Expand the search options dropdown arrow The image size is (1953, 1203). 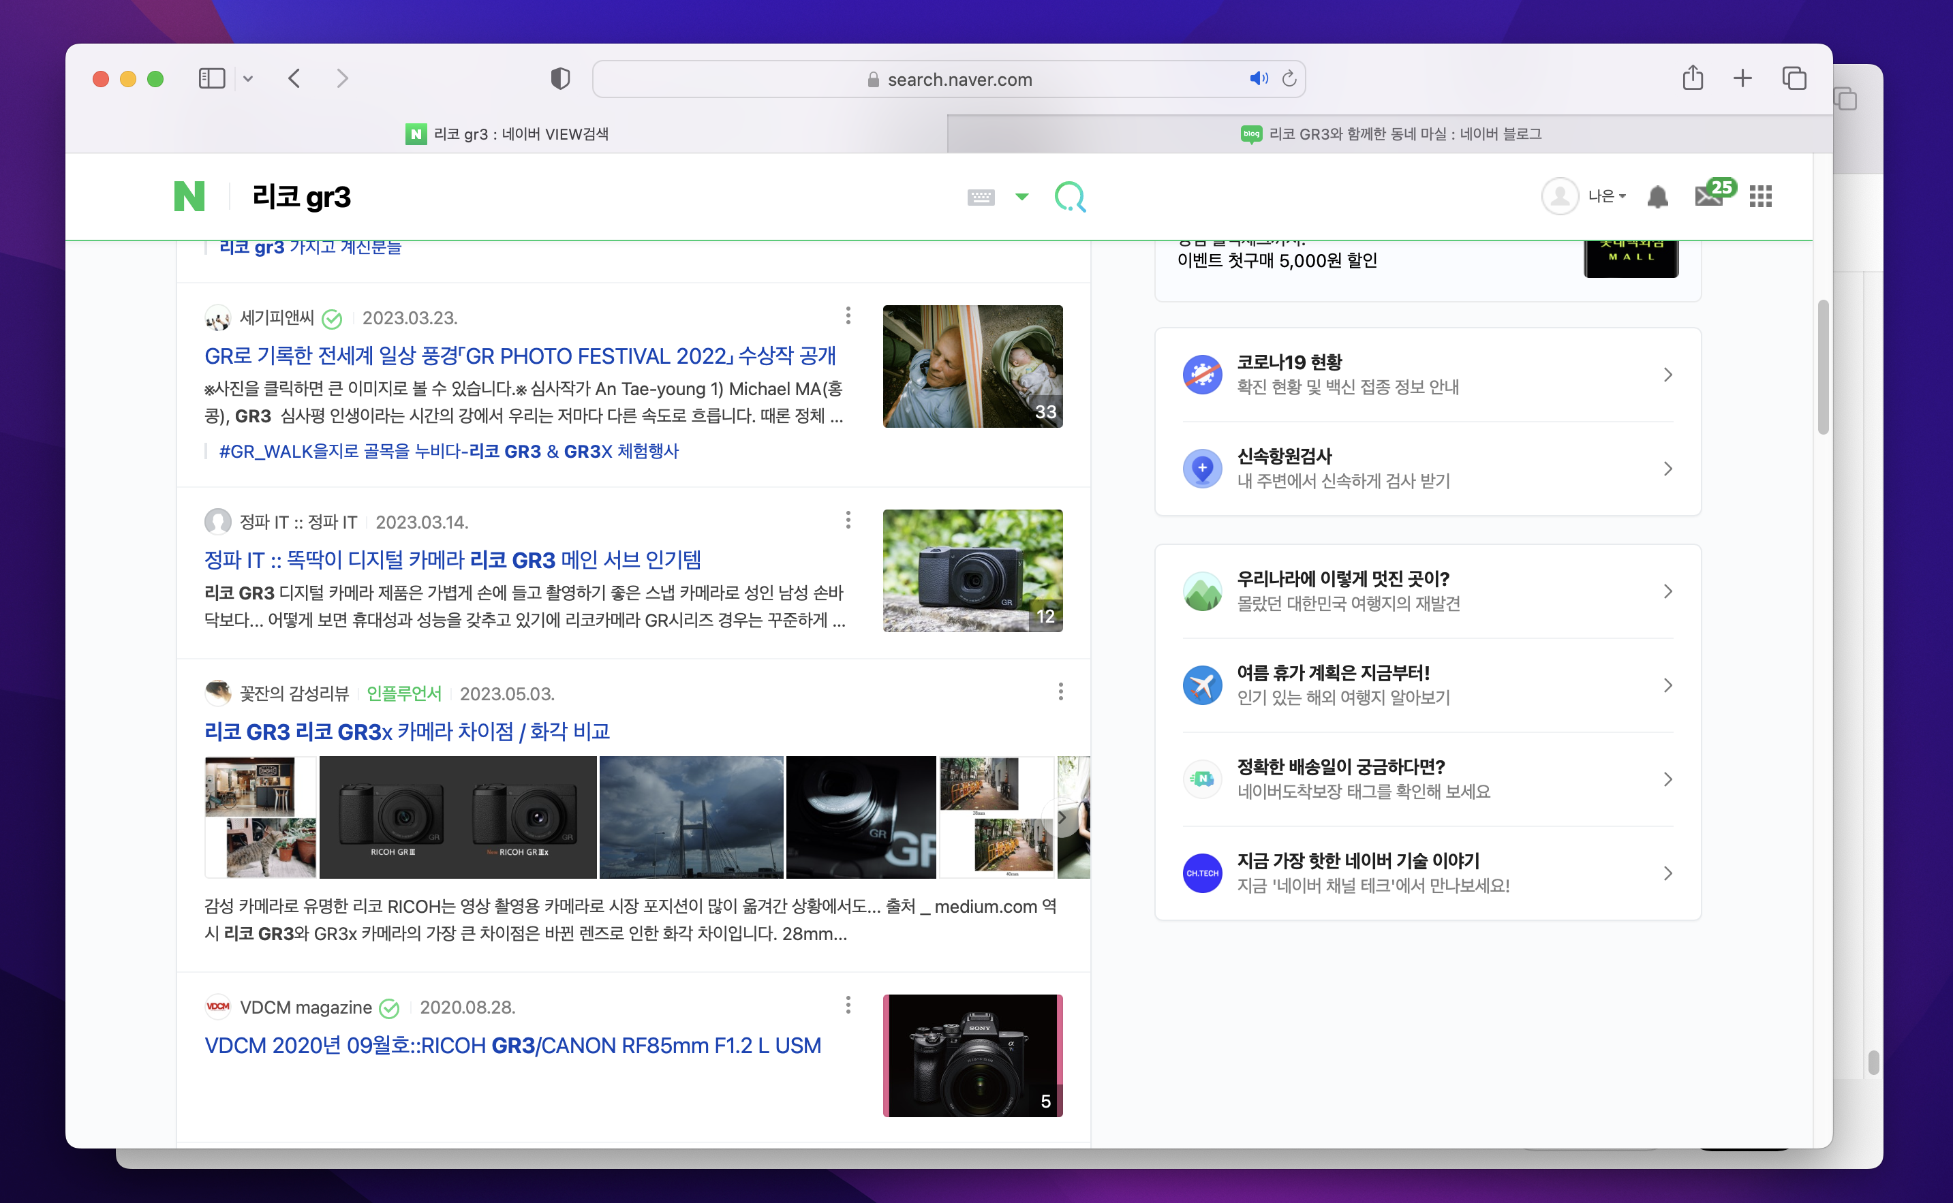click(1022, 196)
